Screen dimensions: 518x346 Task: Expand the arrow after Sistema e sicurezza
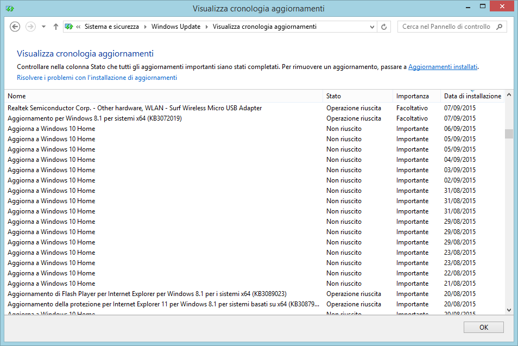[145, 27]
